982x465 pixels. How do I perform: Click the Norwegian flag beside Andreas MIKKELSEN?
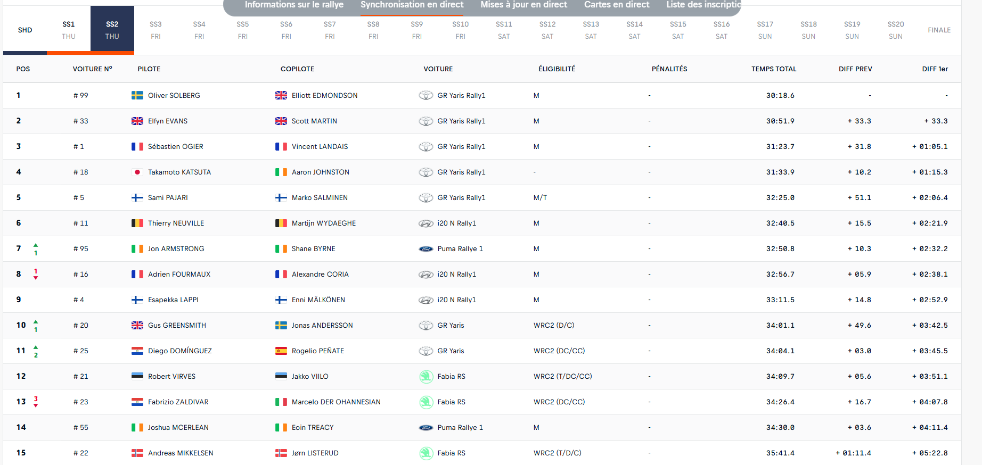[137, 453]
